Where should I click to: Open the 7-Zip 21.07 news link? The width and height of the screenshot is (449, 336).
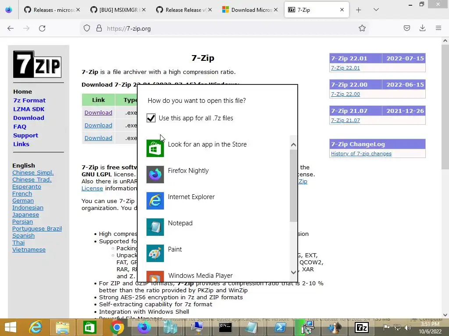[x=346, y=120]
